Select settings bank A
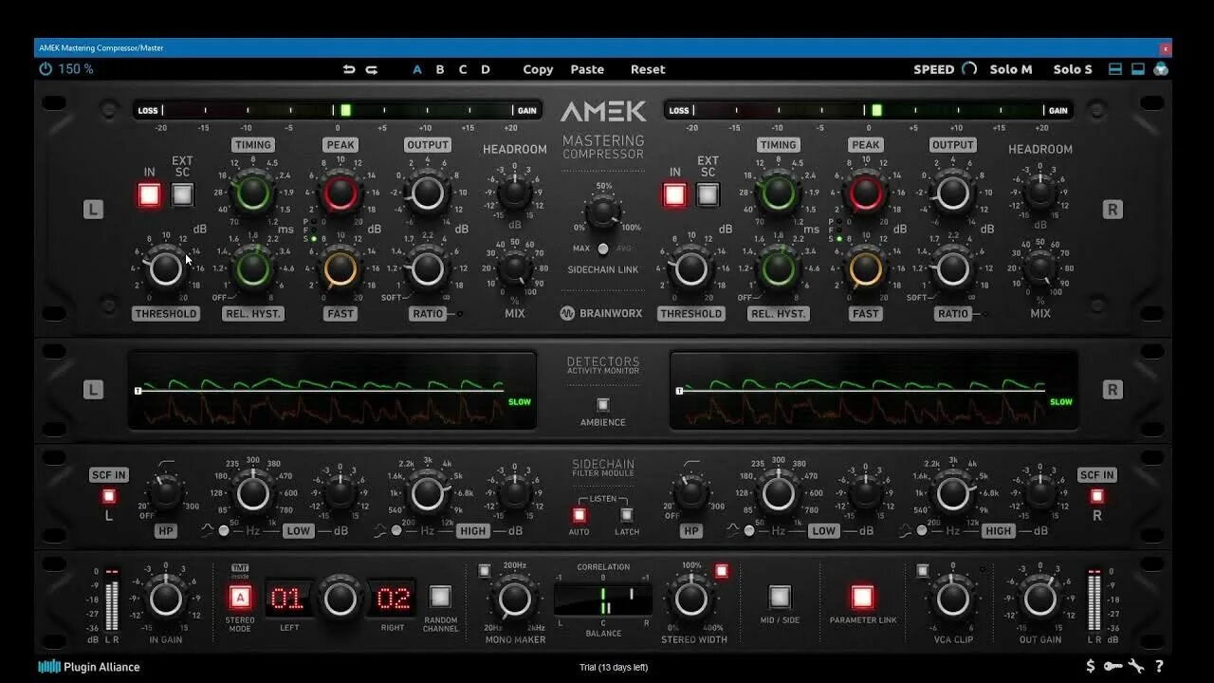Screen dimensions: 1214x683 pos(417,69)
